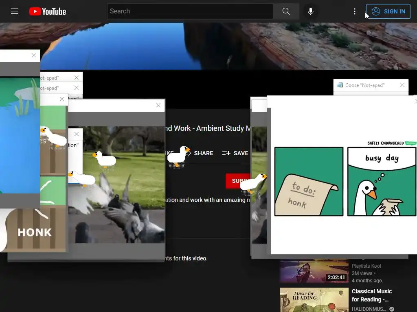Click the video title text "Work - Ambient Study"
417x312 pixels.
pos(209,128)
